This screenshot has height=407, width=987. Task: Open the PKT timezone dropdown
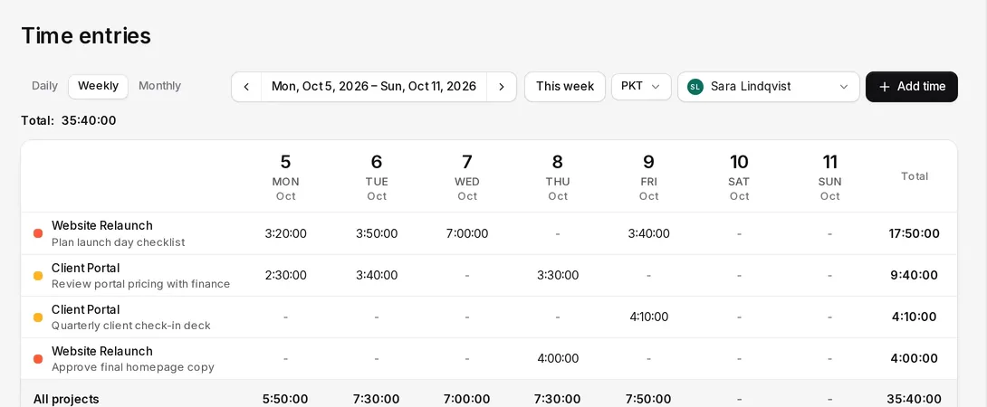pos(641,87)
